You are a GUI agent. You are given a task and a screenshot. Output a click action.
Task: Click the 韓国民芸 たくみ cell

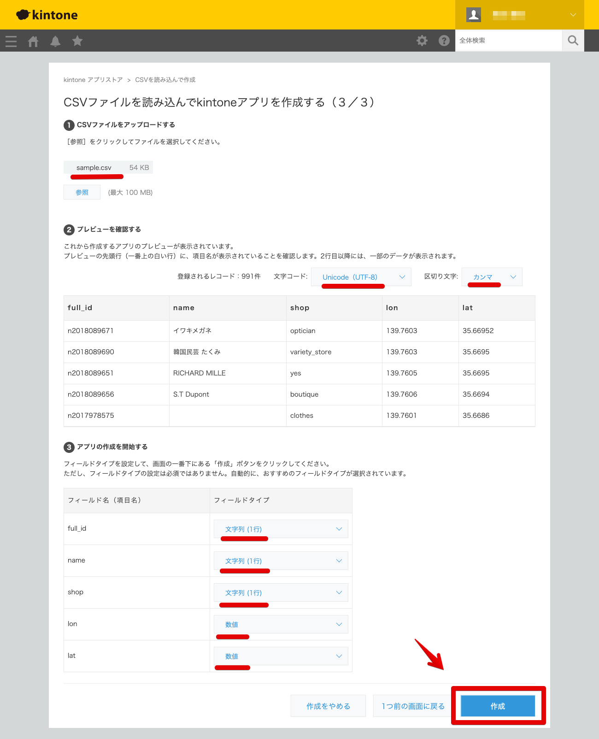click(x=228, y=352)
